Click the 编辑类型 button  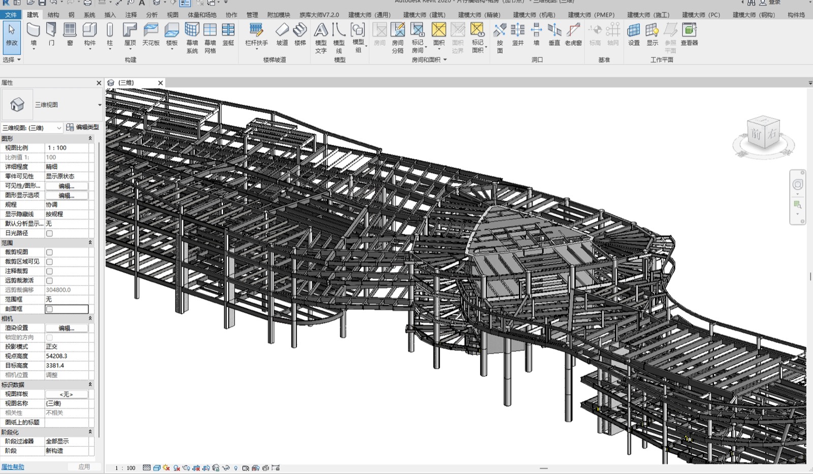(83, 127)
